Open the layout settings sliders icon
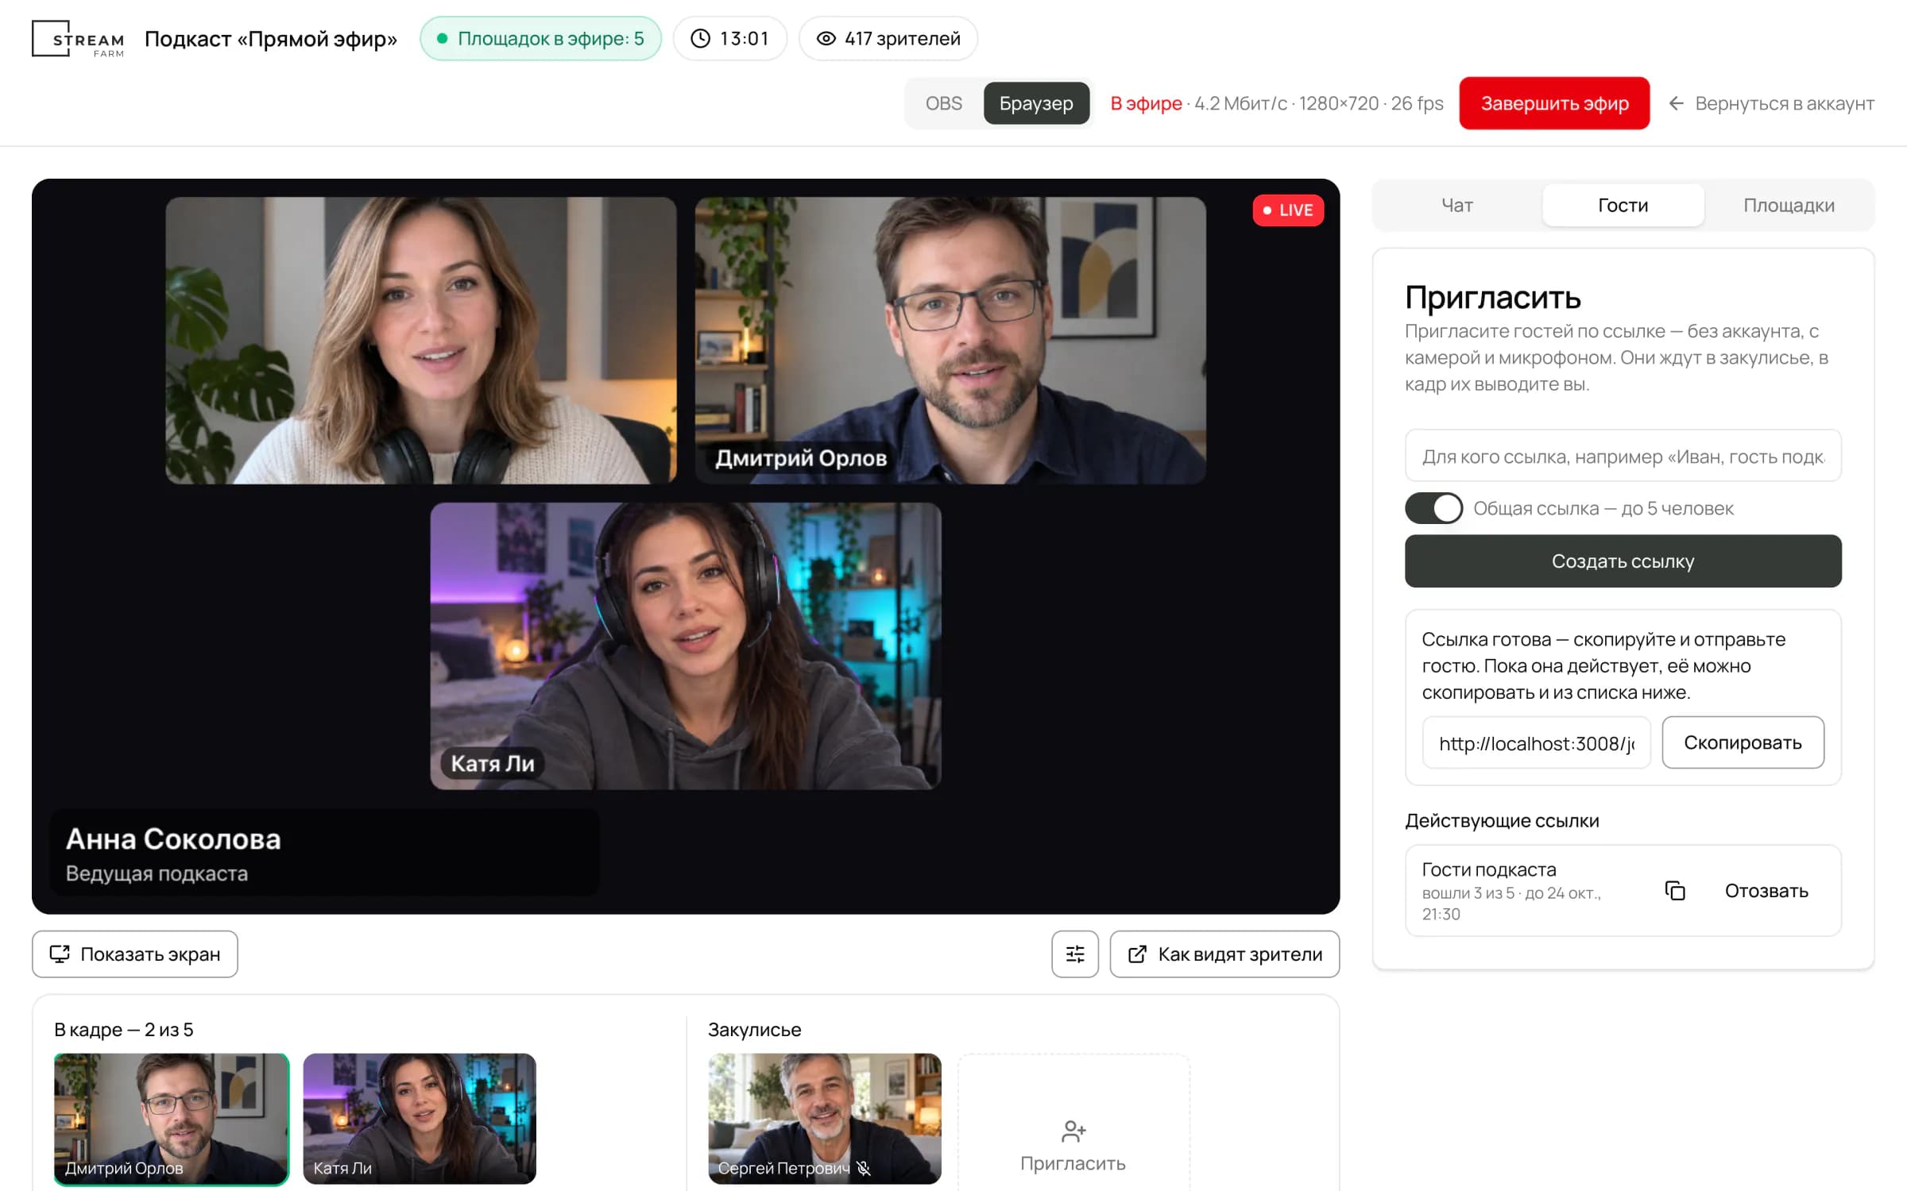 (1074, 954)
